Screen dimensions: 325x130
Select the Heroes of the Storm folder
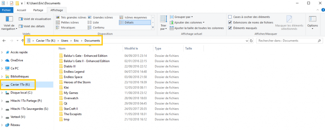pyautogui.click(x=77, y=82)
